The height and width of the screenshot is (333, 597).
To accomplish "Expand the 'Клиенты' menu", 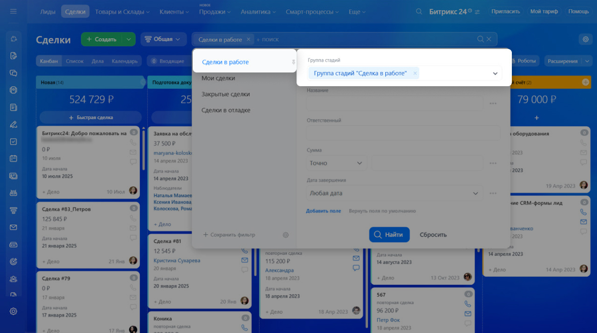I will pyautogui.click(x=174, y=11).
